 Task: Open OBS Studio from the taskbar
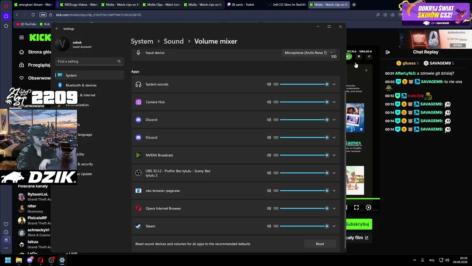coord(51,260)
